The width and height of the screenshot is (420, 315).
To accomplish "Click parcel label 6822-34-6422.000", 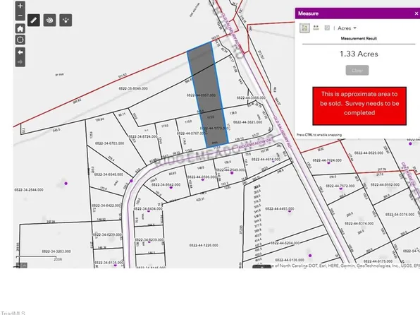I will (x=106, y=206).
